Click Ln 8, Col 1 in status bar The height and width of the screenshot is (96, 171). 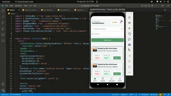coord(116,94)
